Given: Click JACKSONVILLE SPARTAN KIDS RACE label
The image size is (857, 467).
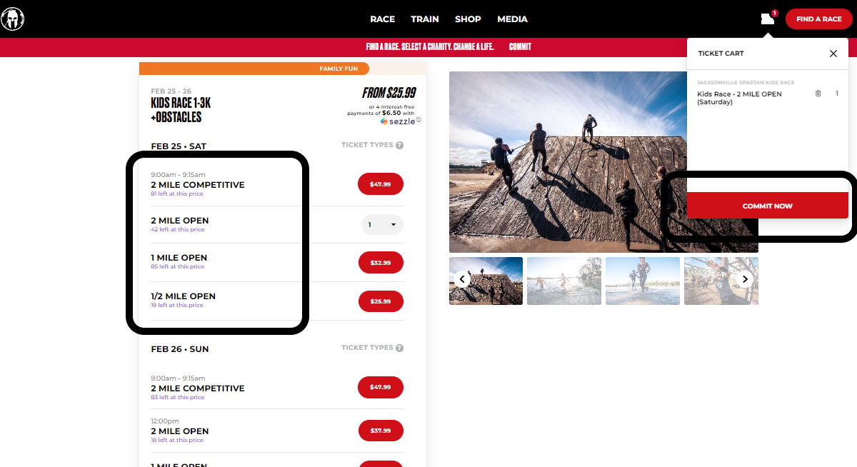Looking at the screenshot, I should [x=746, y=83].
